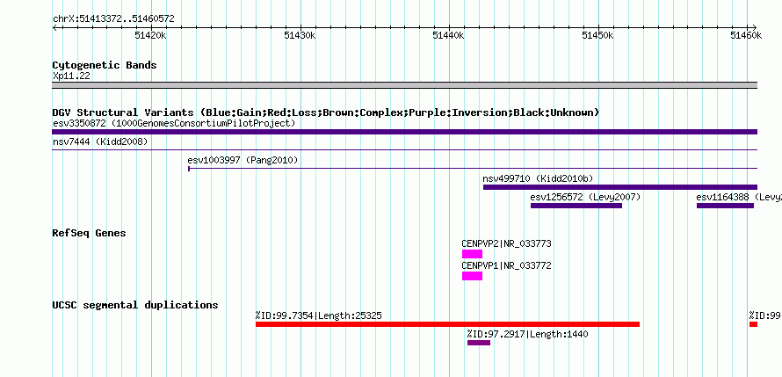This screenshot has width=782, height=377.
Task: Click the %ID:97.2917|Length:1440 label
Action: 528,334
